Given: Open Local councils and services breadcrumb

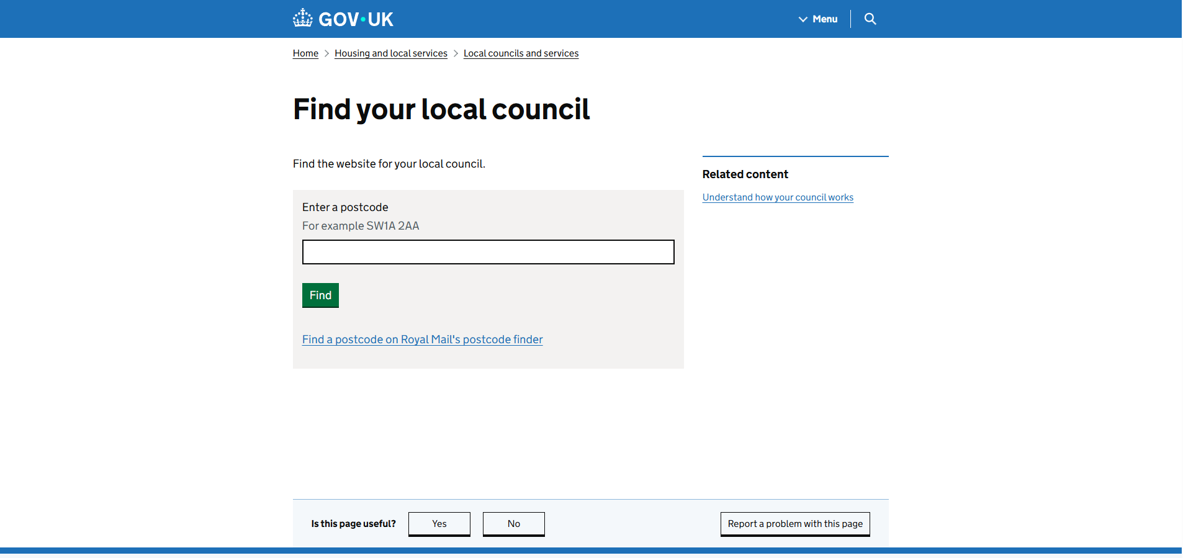Looking at the screenshot, I should click(521, 53).
